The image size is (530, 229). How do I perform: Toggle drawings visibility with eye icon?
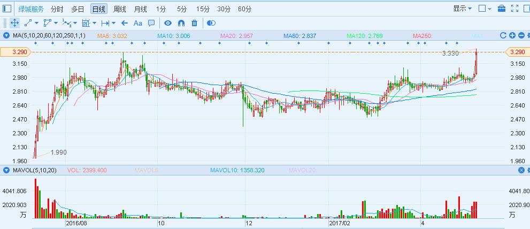[x=167, y=23]
